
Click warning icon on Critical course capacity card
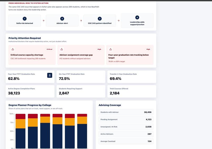click(13, 49)
